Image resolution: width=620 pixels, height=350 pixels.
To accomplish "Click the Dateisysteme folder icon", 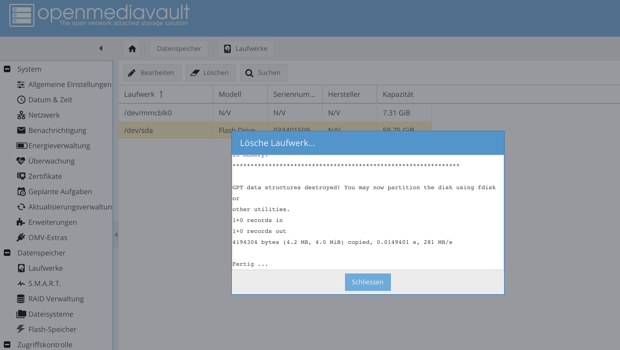I will 21,314.
